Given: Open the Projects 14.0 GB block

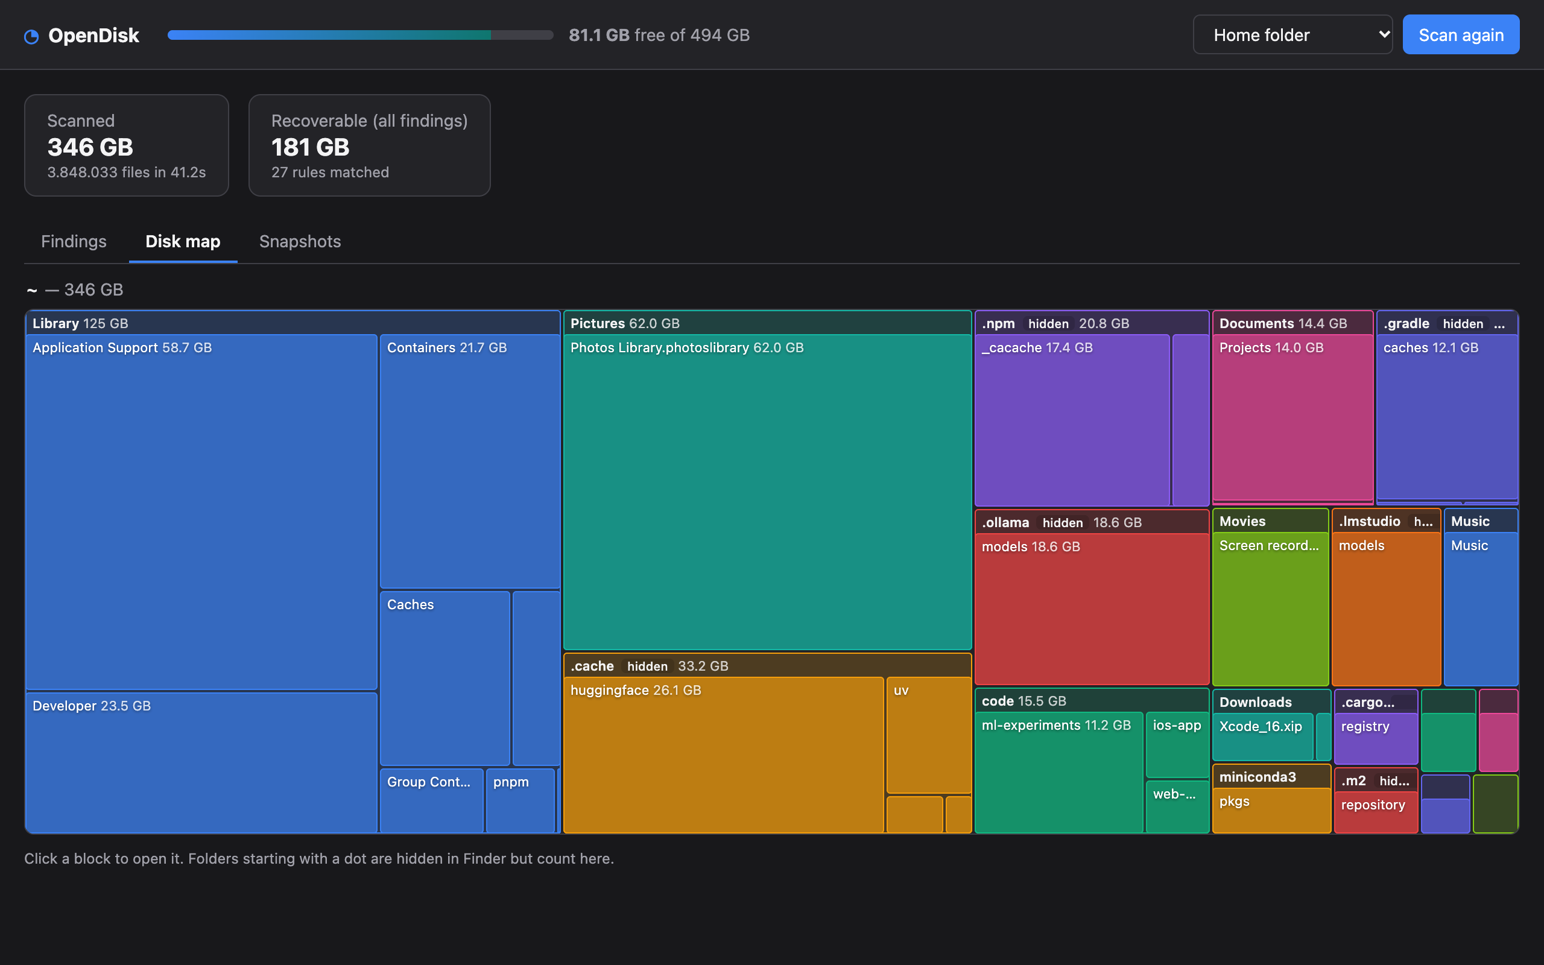Looking at the screenshot, I should pos(1292,417).
